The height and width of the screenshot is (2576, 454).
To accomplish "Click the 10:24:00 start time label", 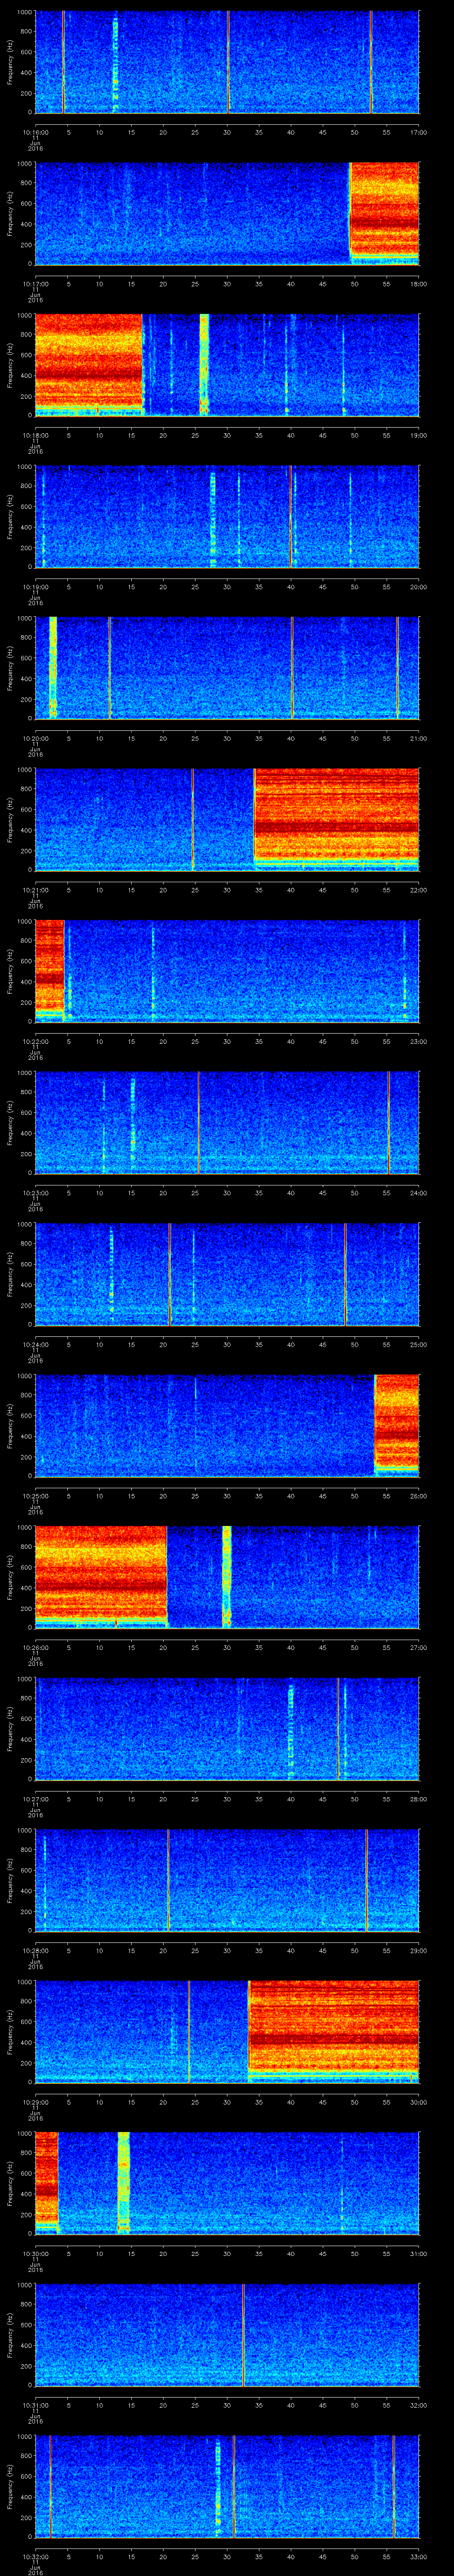I will [x=35, y=1344].
